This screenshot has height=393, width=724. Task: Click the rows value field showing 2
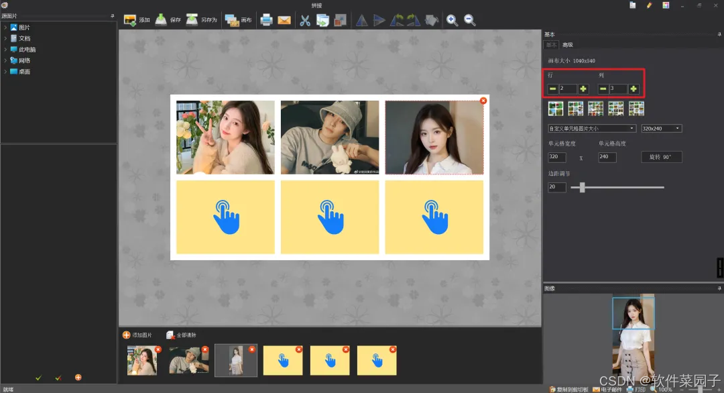coord(568,89)
